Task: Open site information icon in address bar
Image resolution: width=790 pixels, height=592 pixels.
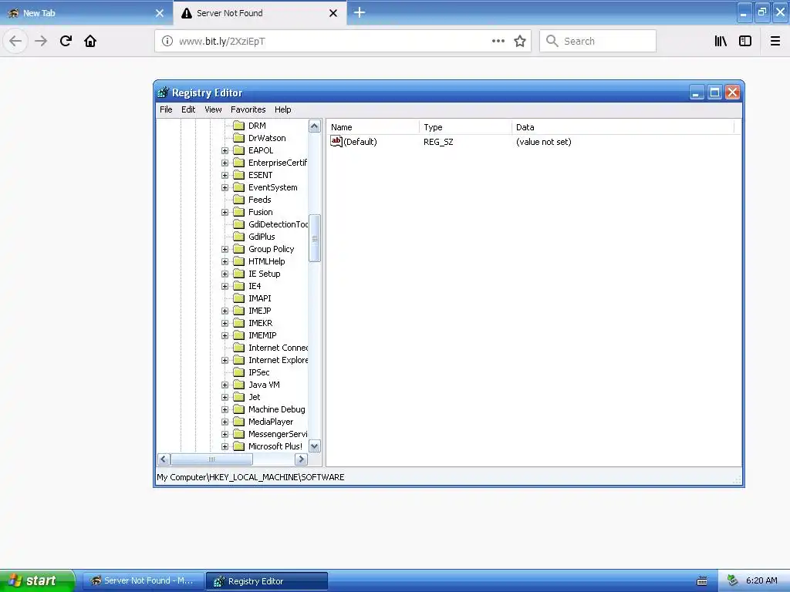Action: pos(167,42)
